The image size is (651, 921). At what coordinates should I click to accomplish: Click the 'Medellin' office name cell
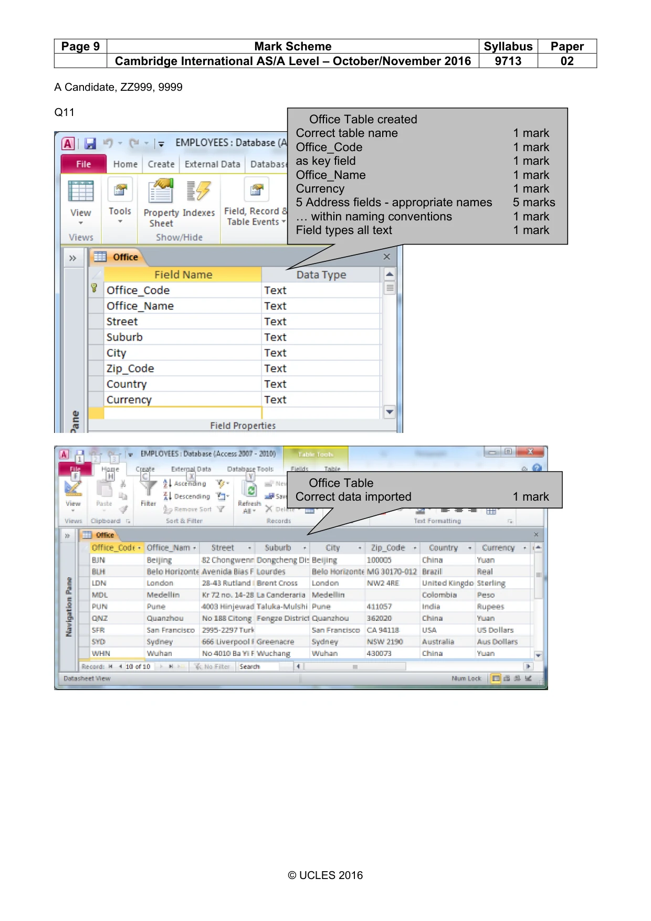click(x=171, y=595)
